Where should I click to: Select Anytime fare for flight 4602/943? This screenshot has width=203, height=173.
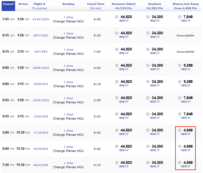(x=148, y=163)
